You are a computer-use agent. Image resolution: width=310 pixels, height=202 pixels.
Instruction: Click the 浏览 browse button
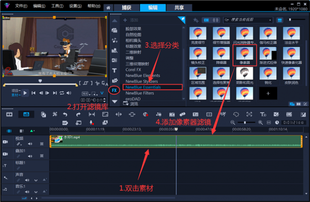(x=131, y=103)
